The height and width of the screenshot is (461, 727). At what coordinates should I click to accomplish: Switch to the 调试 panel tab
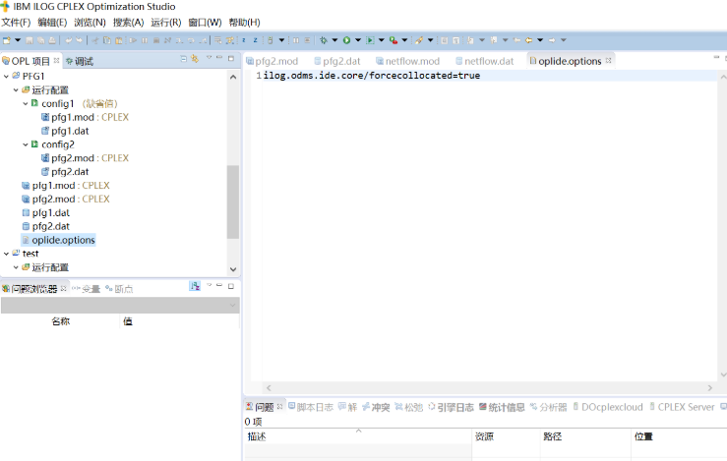pyautogui.click(x=80, y=61)
